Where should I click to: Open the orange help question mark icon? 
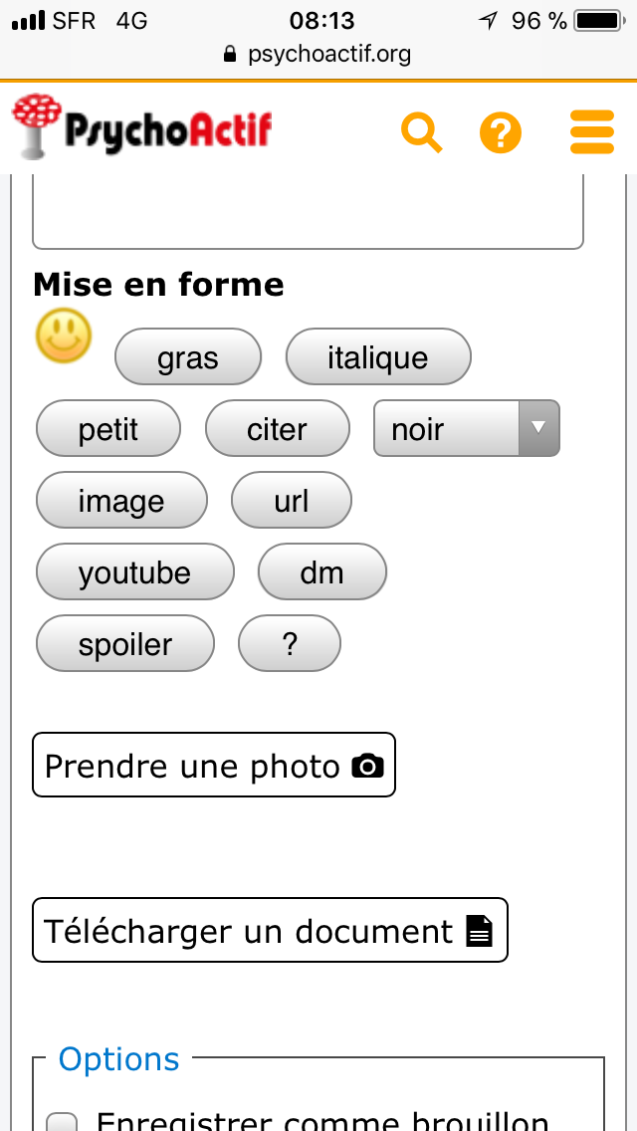[501, 132]
